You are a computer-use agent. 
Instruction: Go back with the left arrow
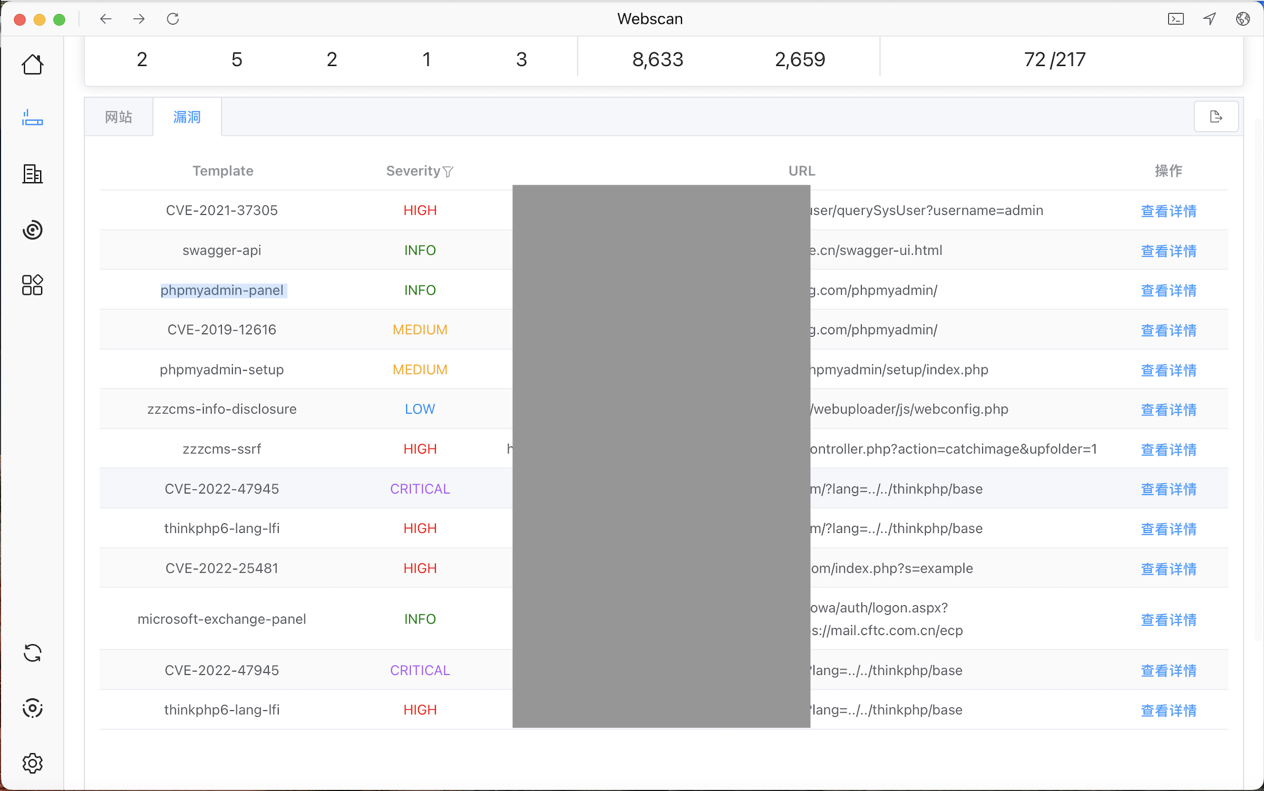(106, 19)
